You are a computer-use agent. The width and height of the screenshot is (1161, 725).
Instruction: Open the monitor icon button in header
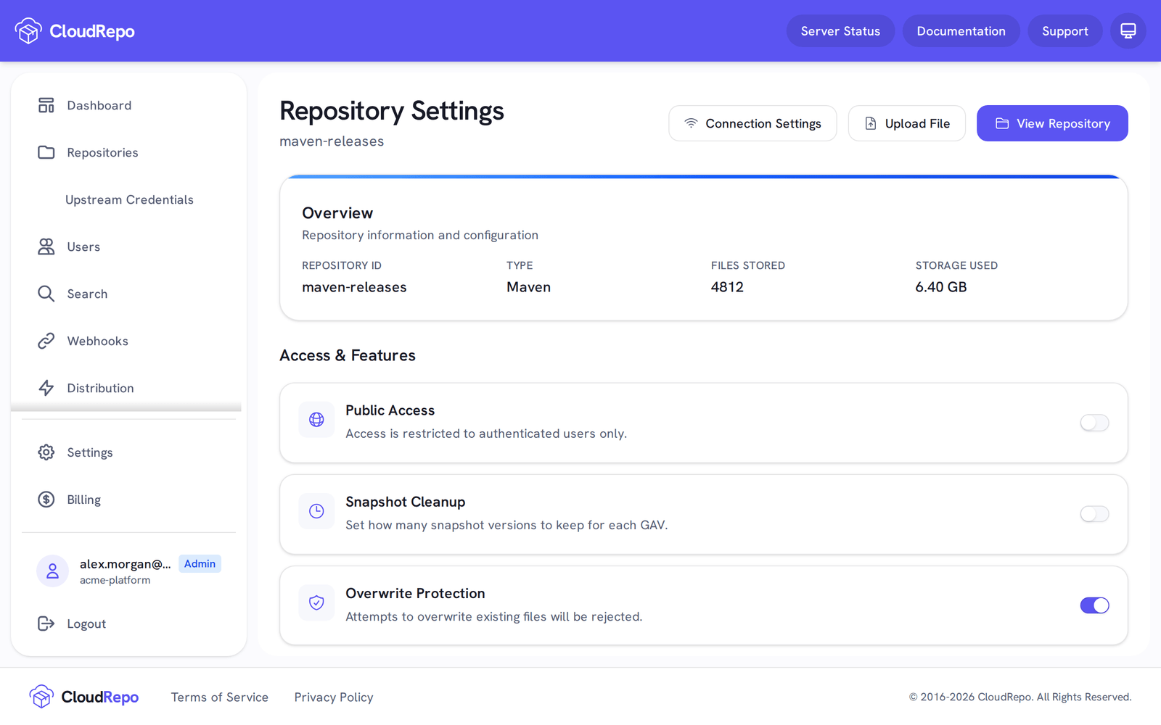[1128, 31]
